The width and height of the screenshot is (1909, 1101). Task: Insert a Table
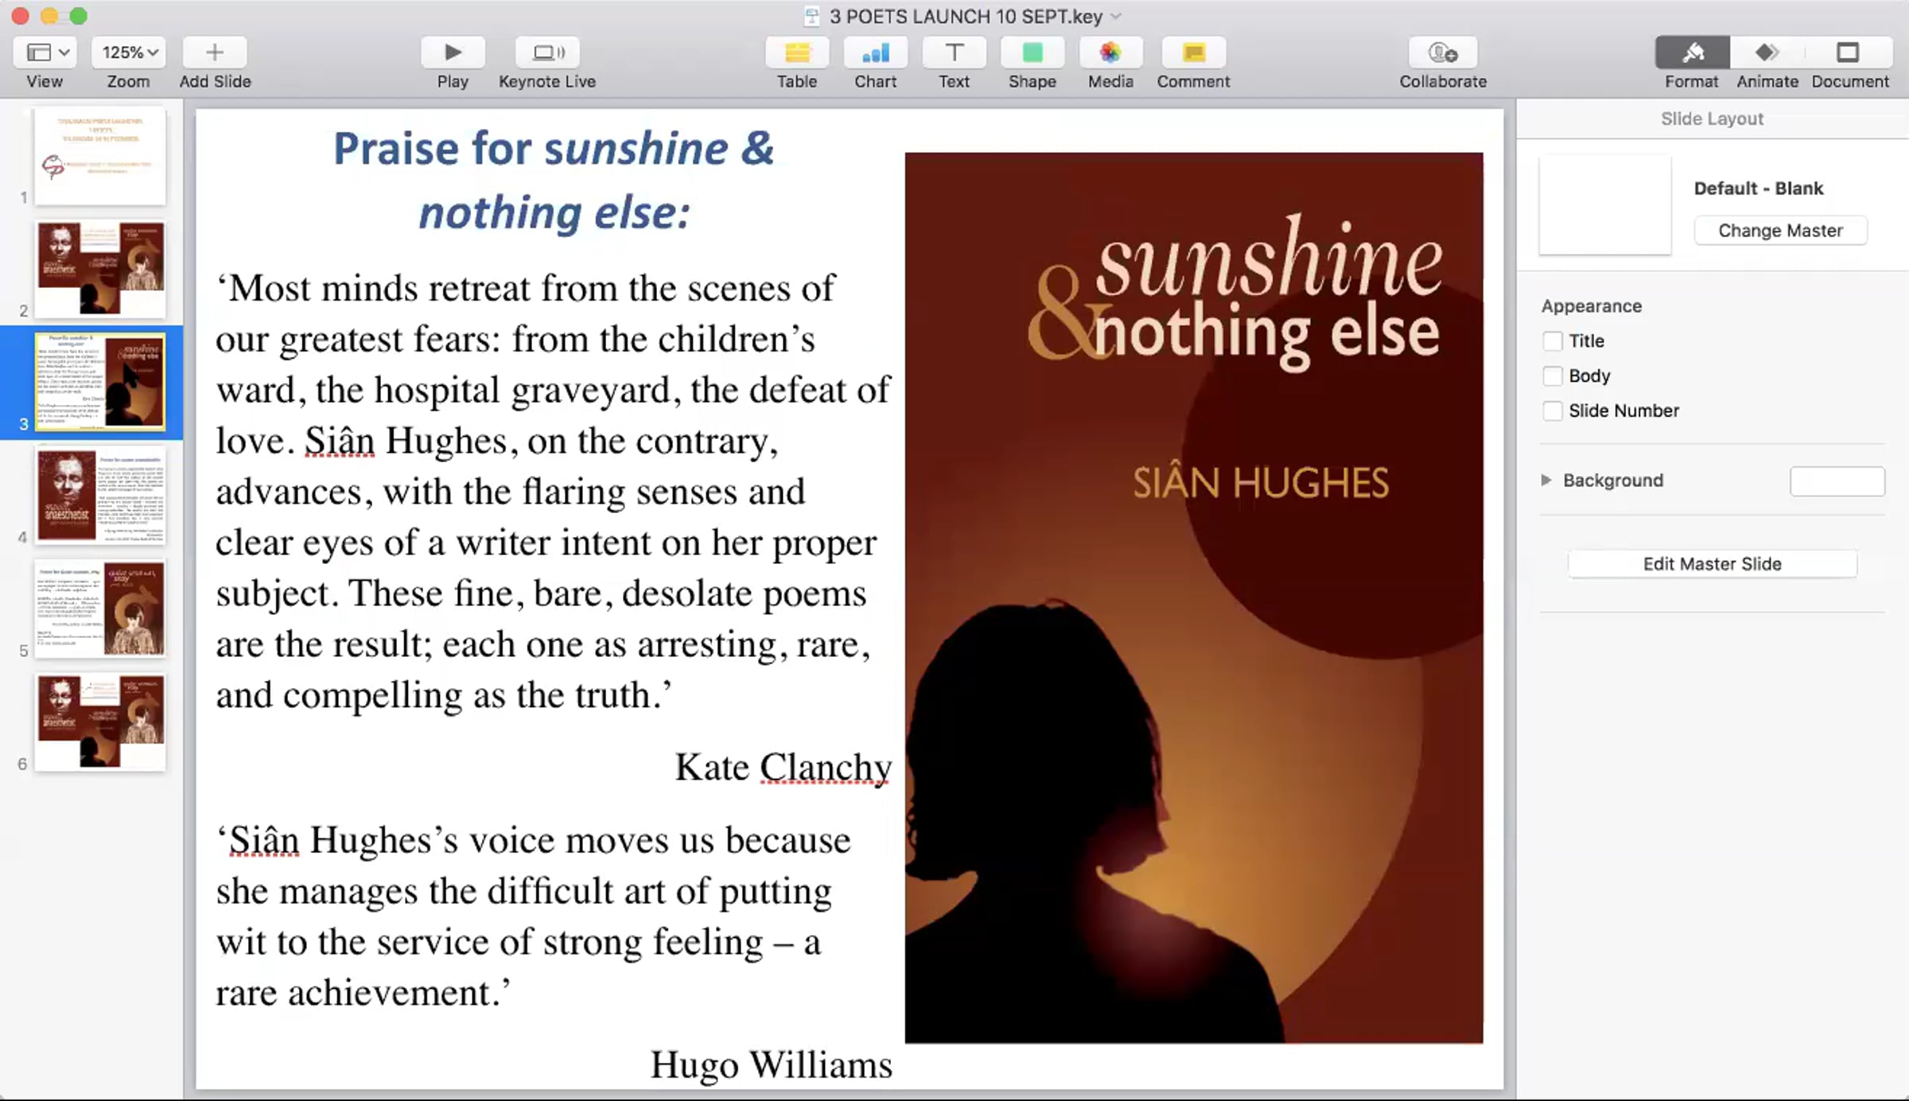[x=797, y=53]
